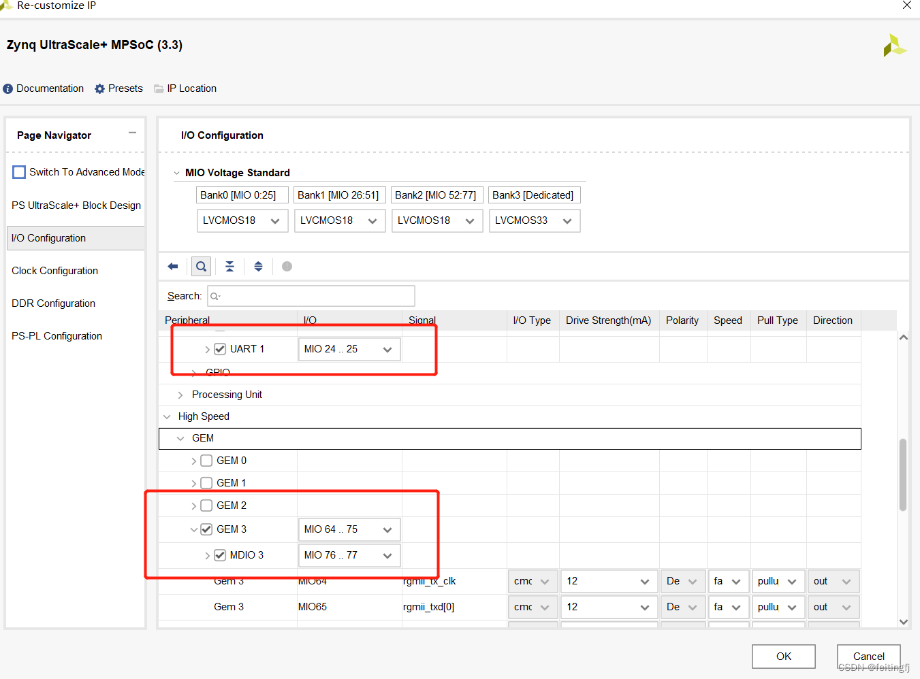Click scrollbar down arrow in I/O table
920x679 pixels.
(x=903, y=621)
